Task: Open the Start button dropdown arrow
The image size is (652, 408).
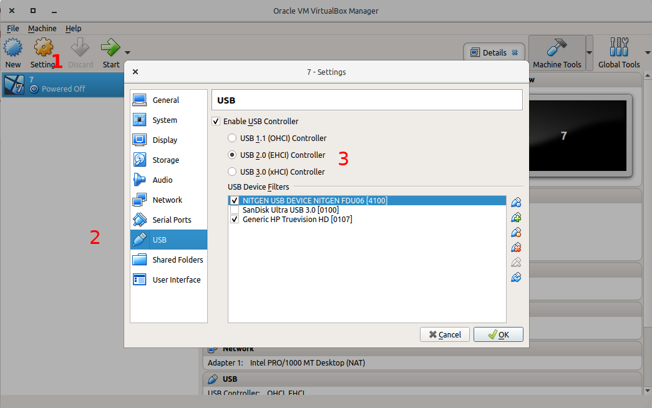Action: click(128, 53)
